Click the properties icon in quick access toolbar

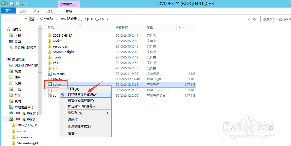(x=12, y=3)
